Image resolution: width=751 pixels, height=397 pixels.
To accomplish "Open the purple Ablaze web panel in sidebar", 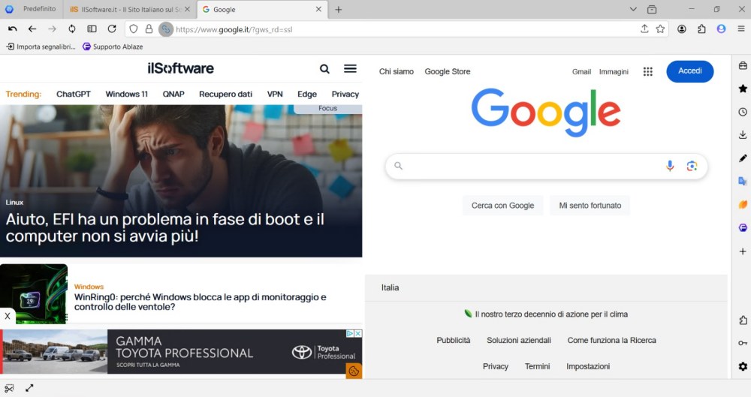I will click(743, 227).
